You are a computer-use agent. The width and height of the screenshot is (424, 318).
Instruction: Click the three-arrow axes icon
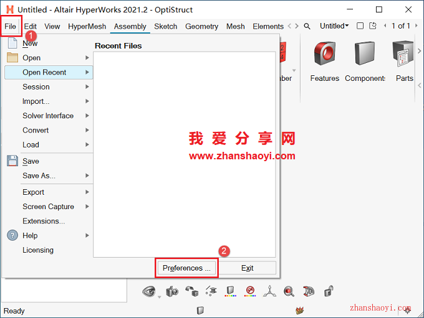[x=269, y=291]
